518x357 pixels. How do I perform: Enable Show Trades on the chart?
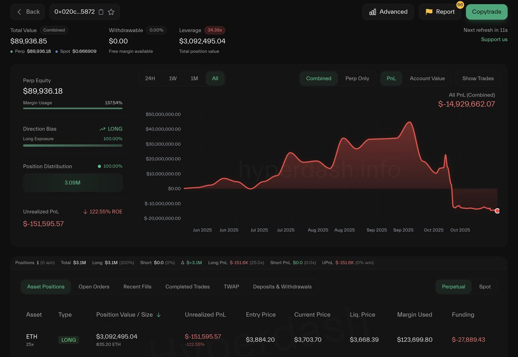coord(478,78)
